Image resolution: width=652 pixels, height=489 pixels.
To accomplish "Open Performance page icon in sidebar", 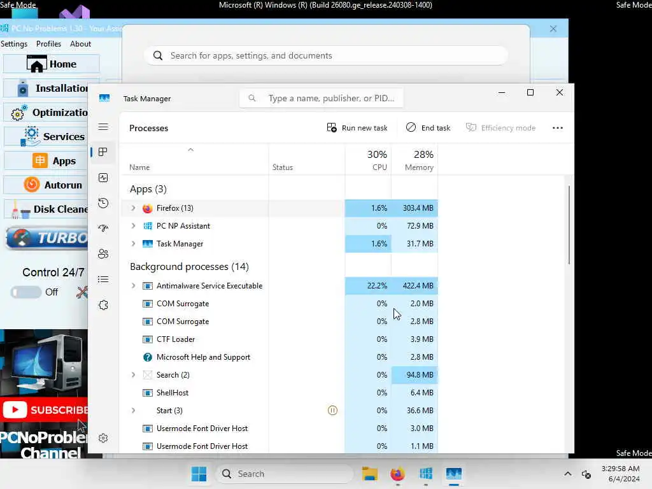I will point(103,178).
